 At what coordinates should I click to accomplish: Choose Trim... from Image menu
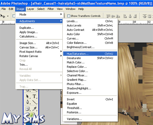pos(39,65)
